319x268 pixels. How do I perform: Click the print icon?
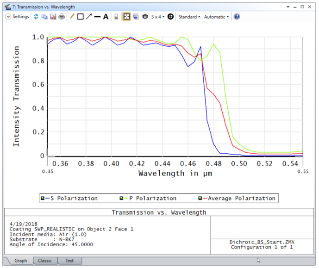(x=61, y=17)
